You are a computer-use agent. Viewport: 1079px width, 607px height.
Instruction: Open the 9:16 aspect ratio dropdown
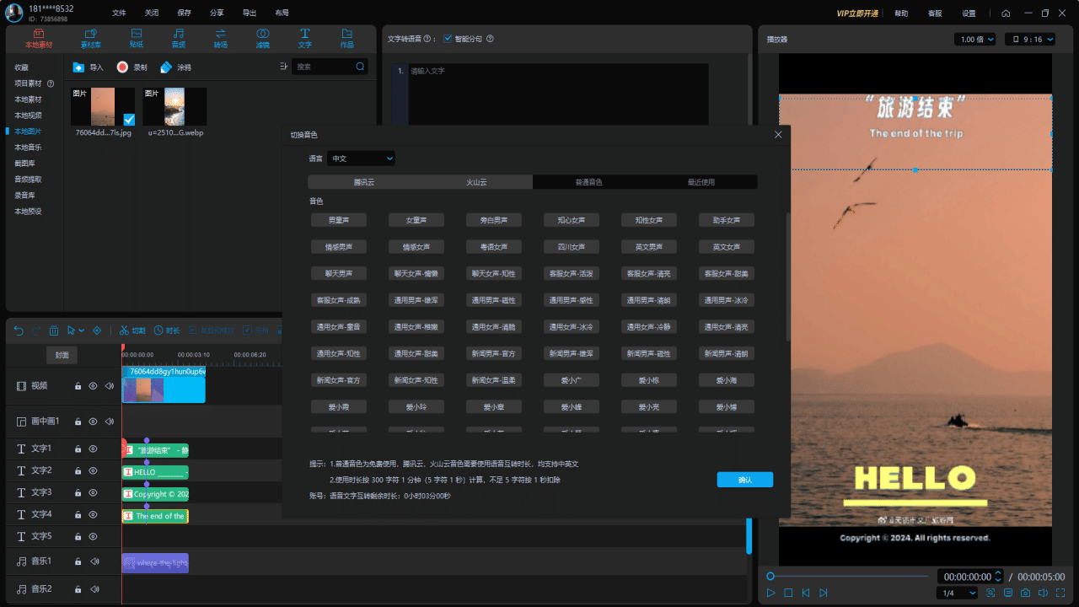1032,40
